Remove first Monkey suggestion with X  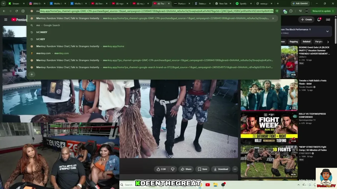pos(273,18)
